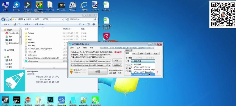Select en folder in file list
236x106 pixels.
pos(29,36)
